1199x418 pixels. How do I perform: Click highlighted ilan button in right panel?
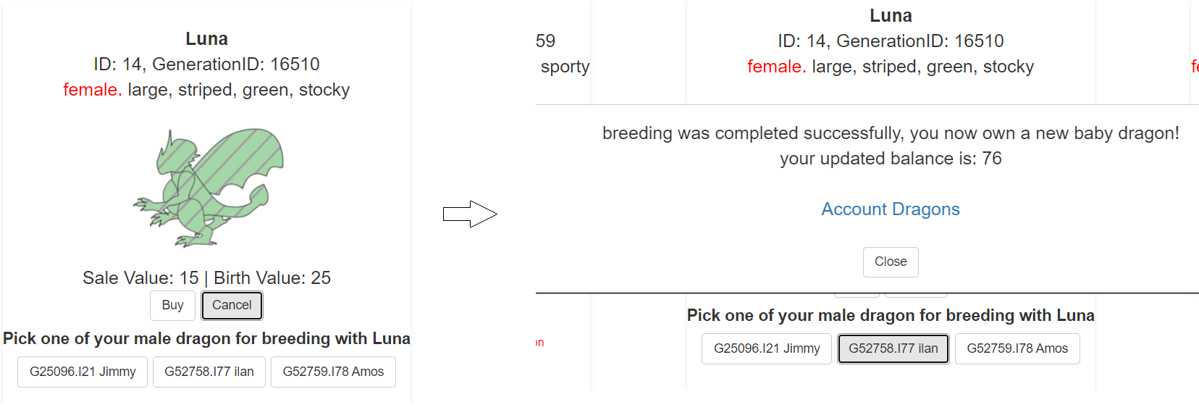coord(893,349)
